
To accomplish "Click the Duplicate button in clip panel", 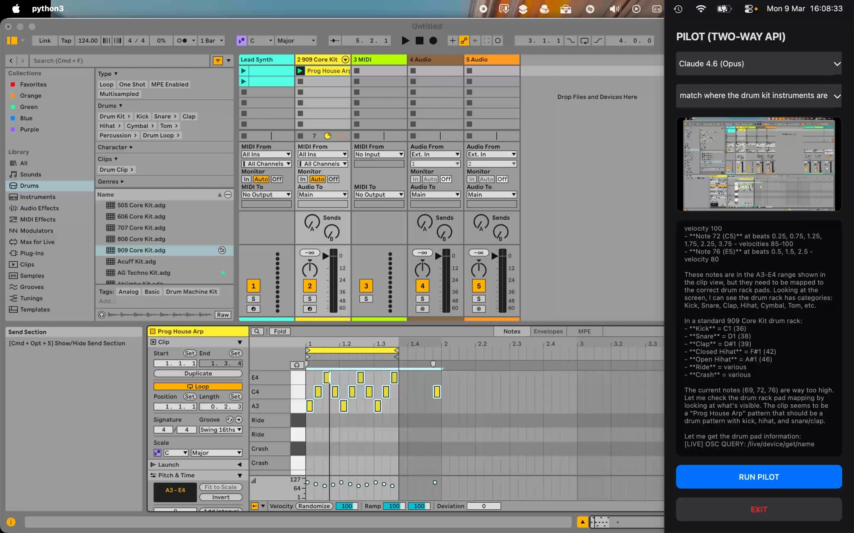I will (197, 373).
